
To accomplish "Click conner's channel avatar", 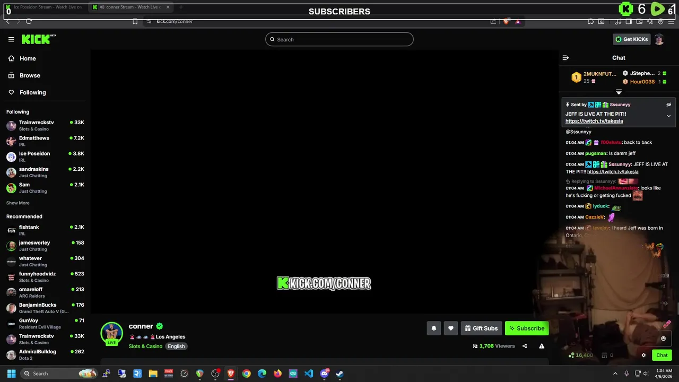I will tap(111, 333).
